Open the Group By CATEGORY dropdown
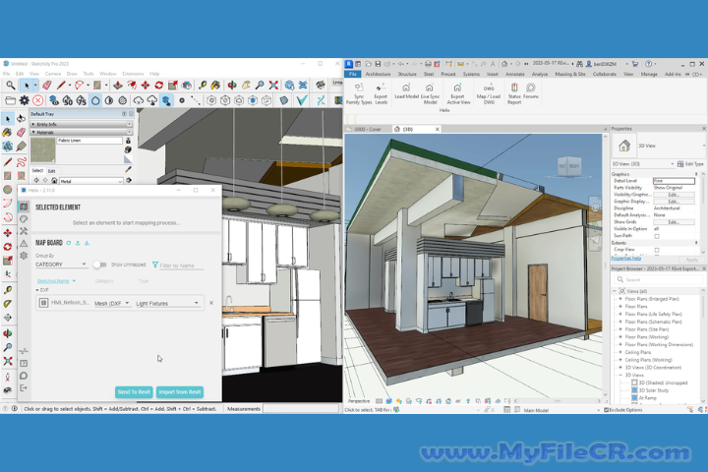This screenshot has height=472, width=708. point(61,265)
